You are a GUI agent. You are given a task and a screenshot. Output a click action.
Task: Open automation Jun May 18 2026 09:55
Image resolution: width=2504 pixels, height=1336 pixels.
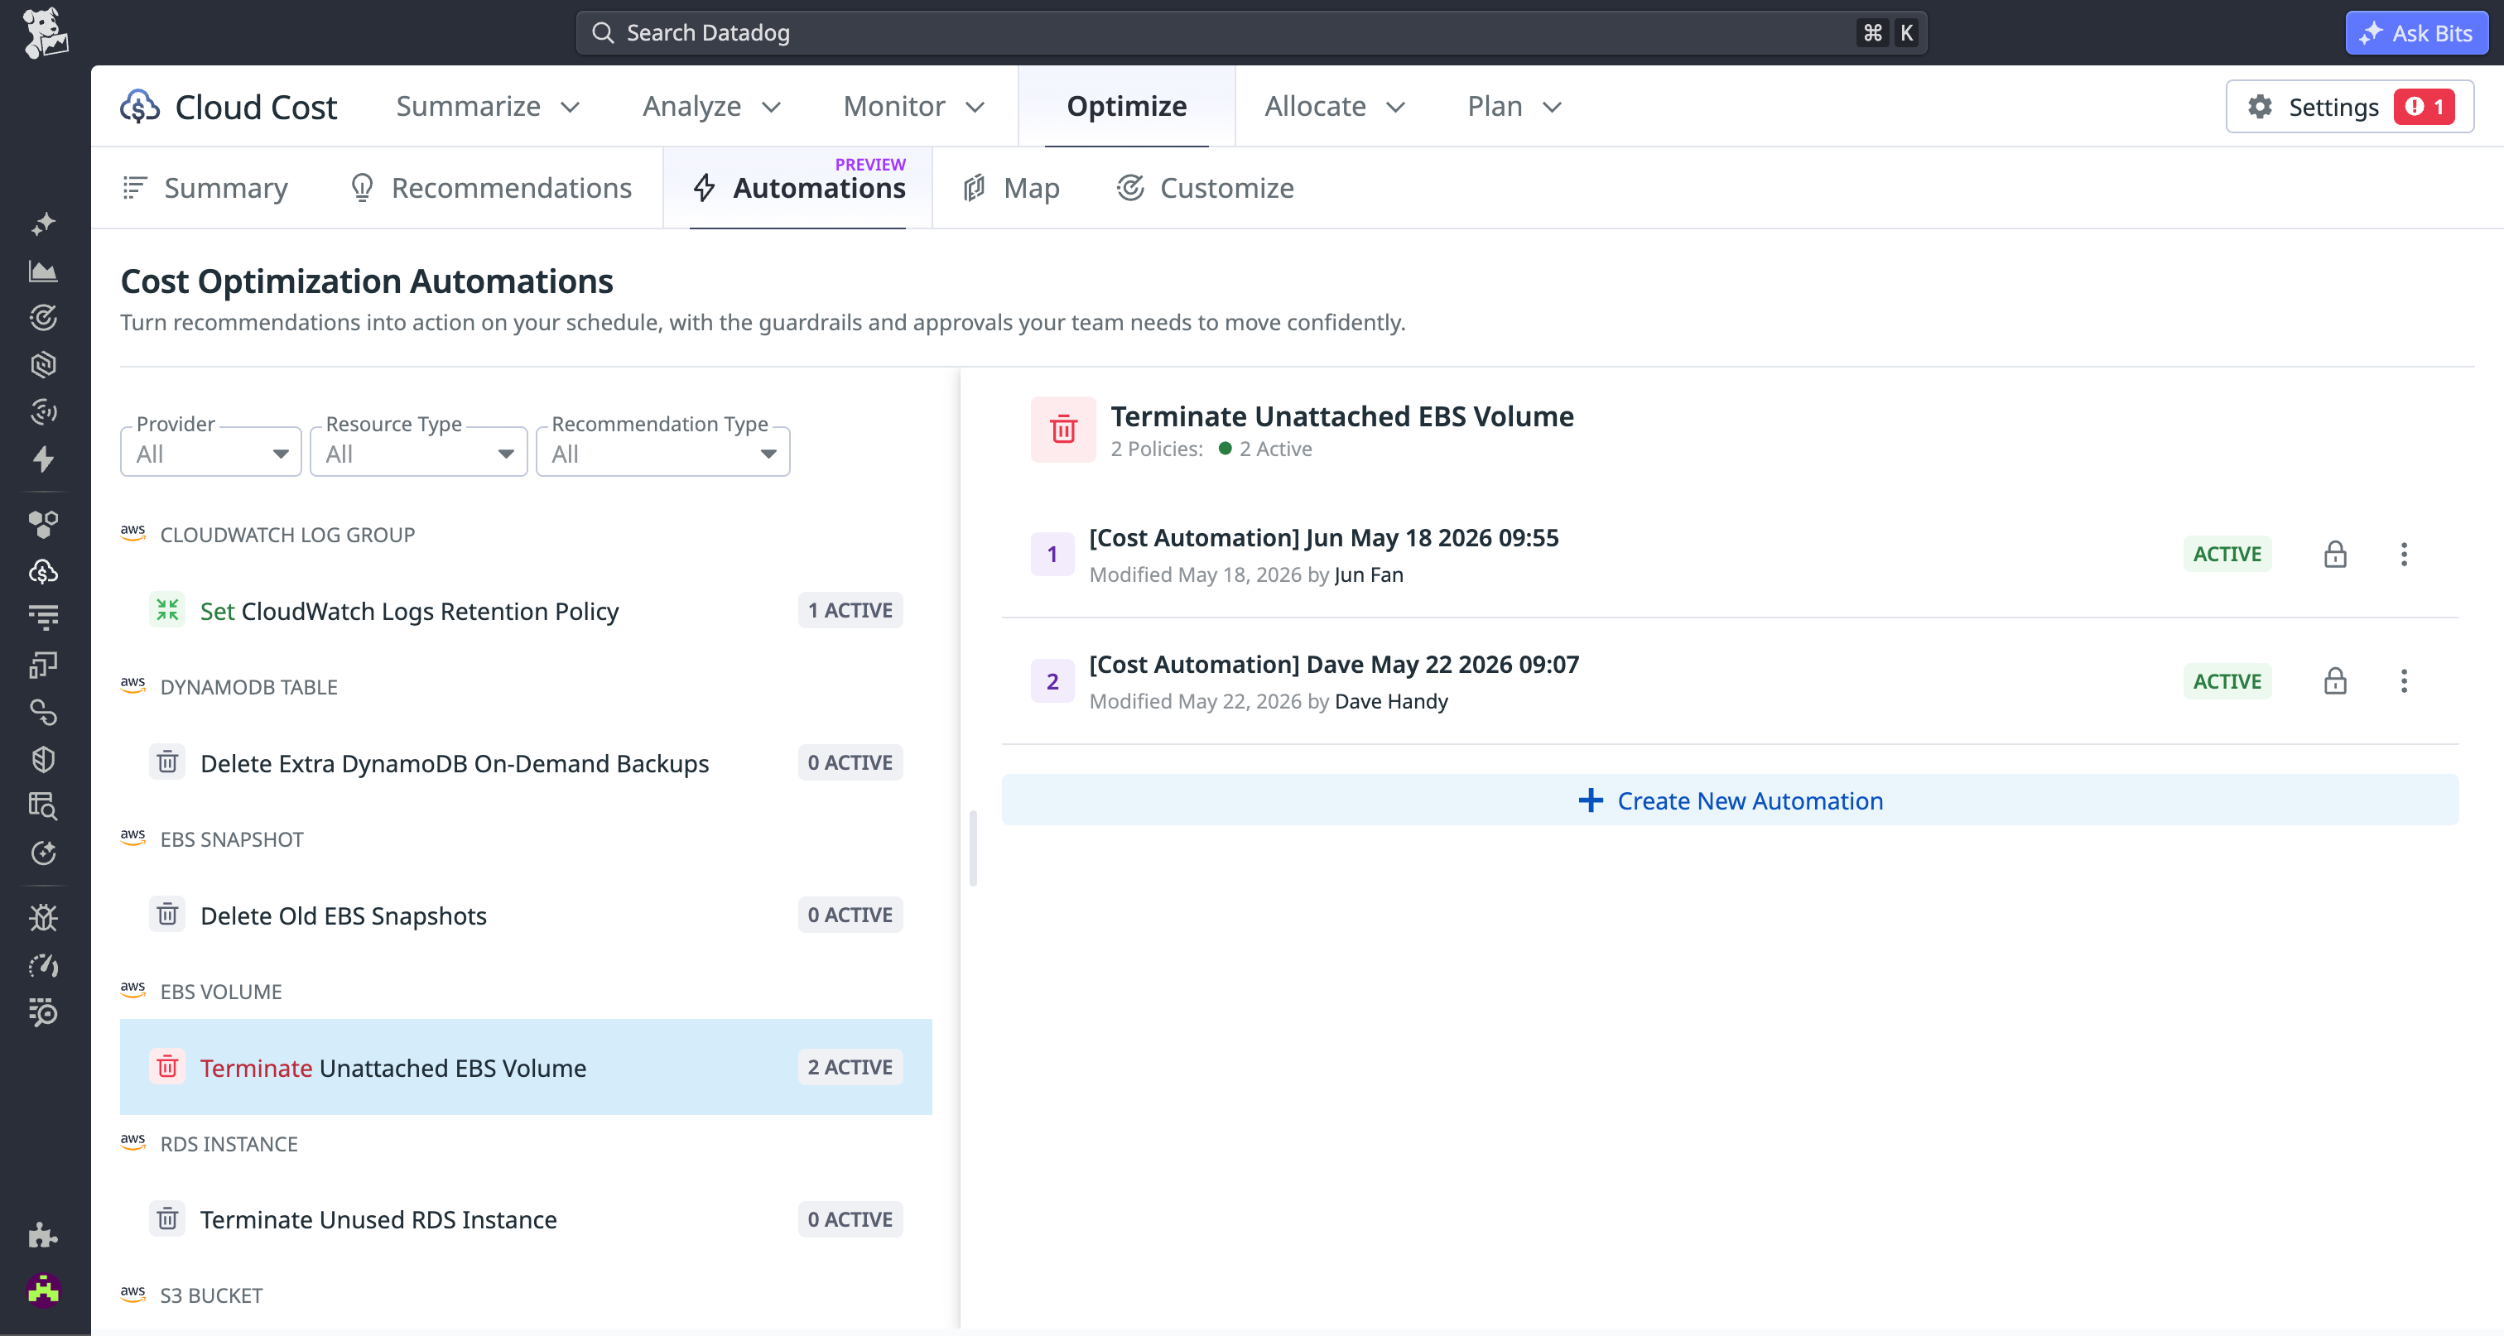click(1324, 537)
